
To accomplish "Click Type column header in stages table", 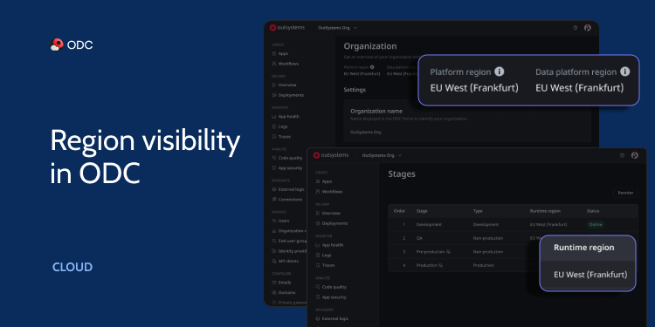I will [x=478, y=211].
